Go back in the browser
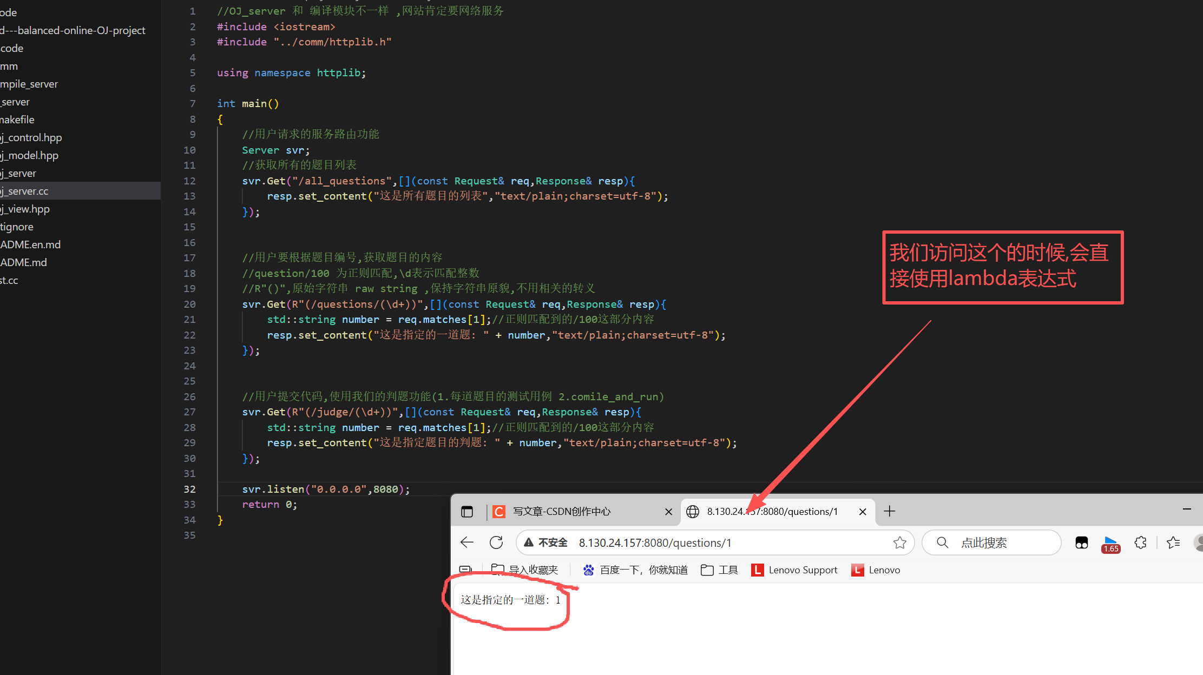 click(467, 542)
